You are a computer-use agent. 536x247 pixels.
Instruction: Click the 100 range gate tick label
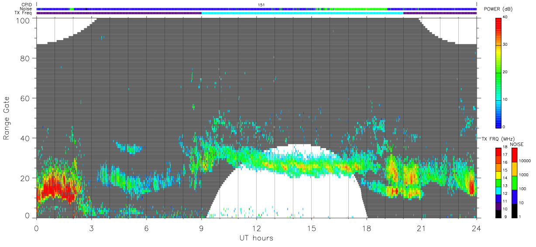pos(22,20)
